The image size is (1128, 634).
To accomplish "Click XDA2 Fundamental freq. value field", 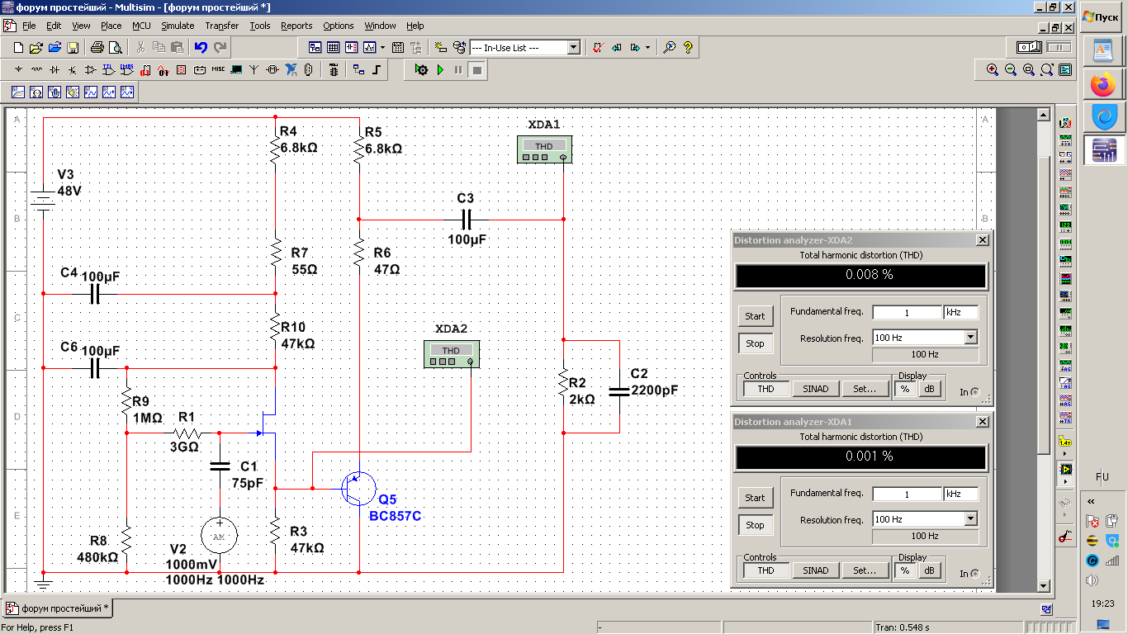I will tap(907, 312).
